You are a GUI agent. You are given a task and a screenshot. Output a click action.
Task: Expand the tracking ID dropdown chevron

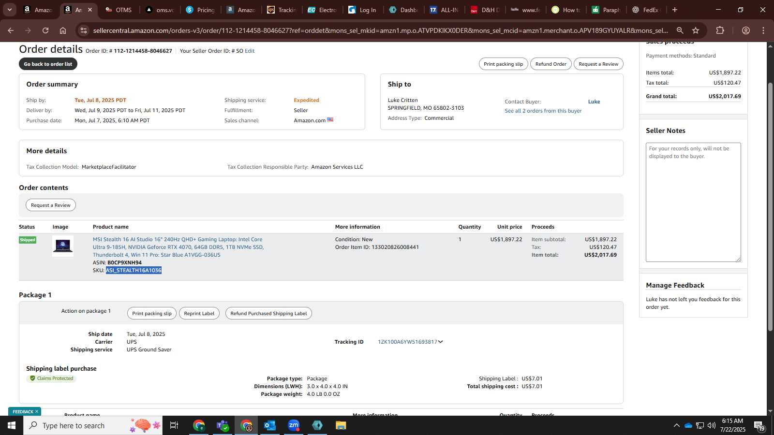point(441,342)
